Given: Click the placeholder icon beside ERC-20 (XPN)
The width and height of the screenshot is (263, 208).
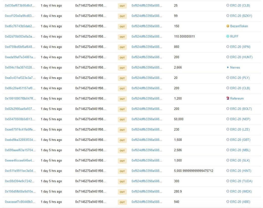Looking at the screenshot, I should [x=228, y=46].
